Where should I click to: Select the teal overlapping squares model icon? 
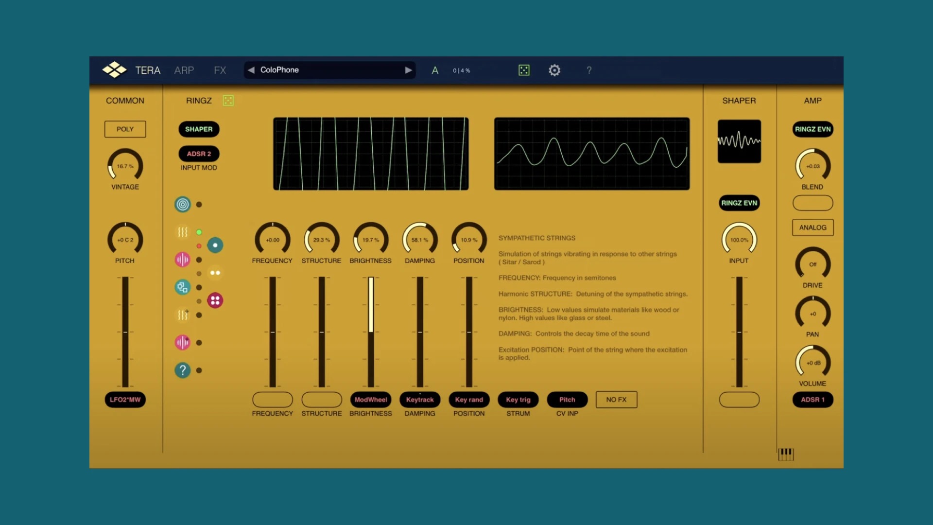tap(182, 287)
